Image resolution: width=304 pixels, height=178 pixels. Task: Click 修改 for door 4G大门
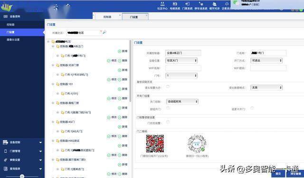[112, 136]
